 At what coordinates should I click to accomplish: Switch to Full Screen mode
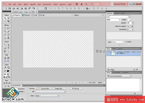click(9, 83)
